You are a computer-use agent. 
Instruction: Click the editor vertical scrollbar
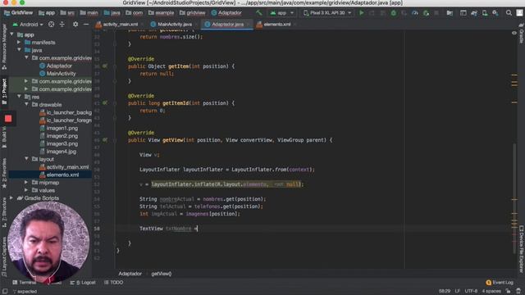(x=514, y=197)
